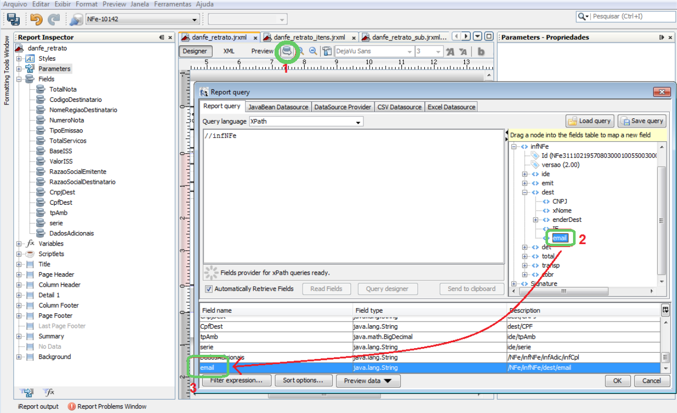Click the zoom out magnifier icon
This screenshot has width=677, height=413.
313,51
